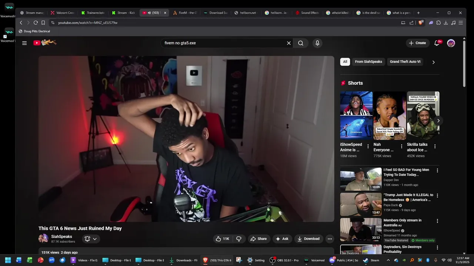Bookmark this page in browser toolbar
This screenshot has width=474, height=266.
pyautogui.click(x=43, y=23)
